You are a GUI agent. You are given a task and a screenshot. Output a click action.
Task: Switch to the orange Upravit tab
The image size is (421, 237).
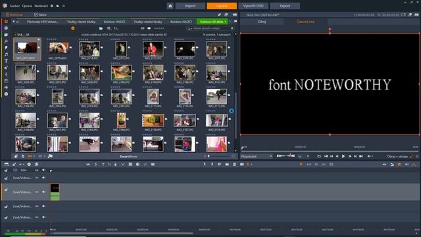[x=222, y=6]
